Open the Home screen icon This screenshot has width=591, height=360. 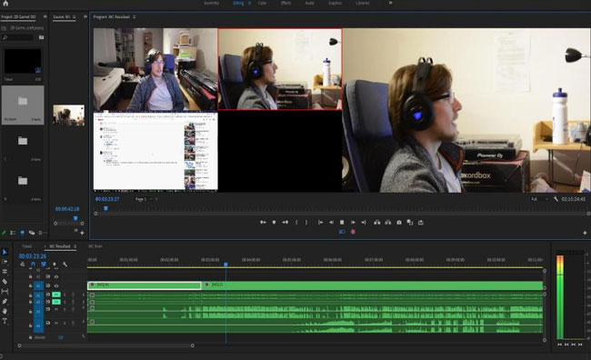5,4
